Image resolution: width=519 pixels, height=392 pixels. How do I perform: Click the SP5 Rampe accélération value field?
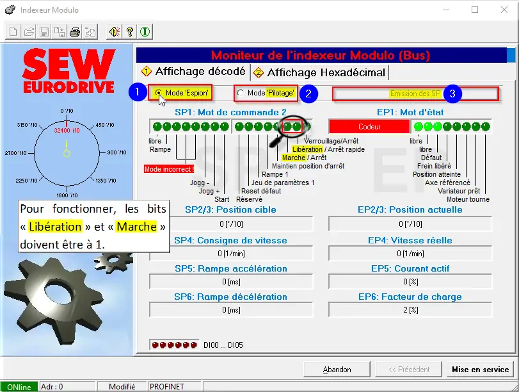(231, 282)
